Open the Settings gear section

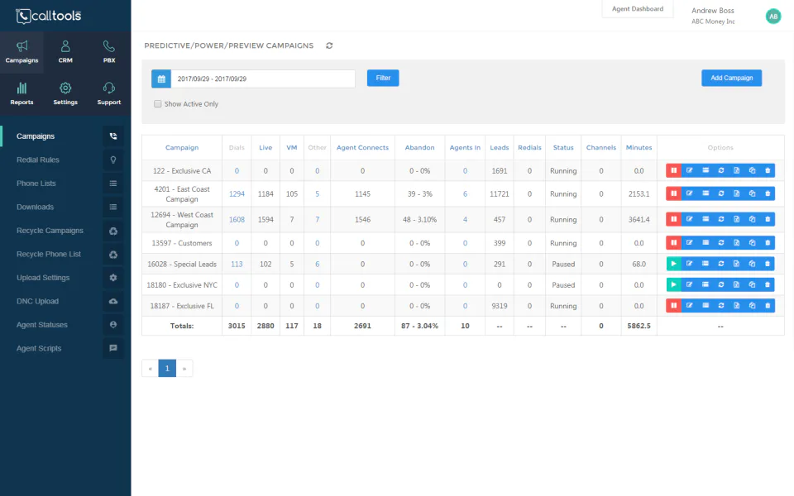click(65, 94)
